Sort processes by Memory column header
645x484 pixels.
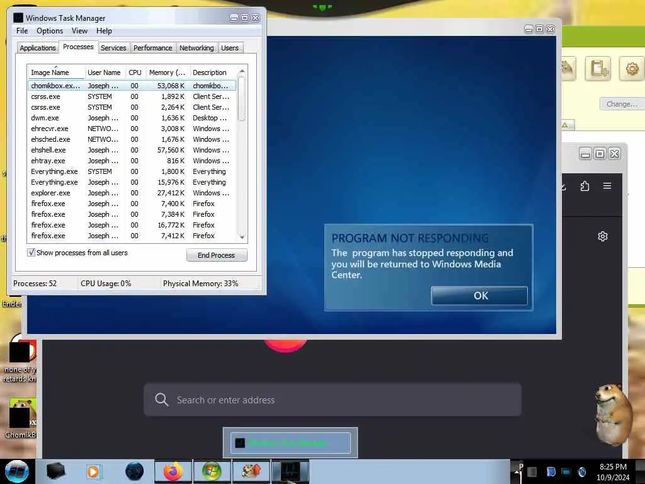coord(168,72)
